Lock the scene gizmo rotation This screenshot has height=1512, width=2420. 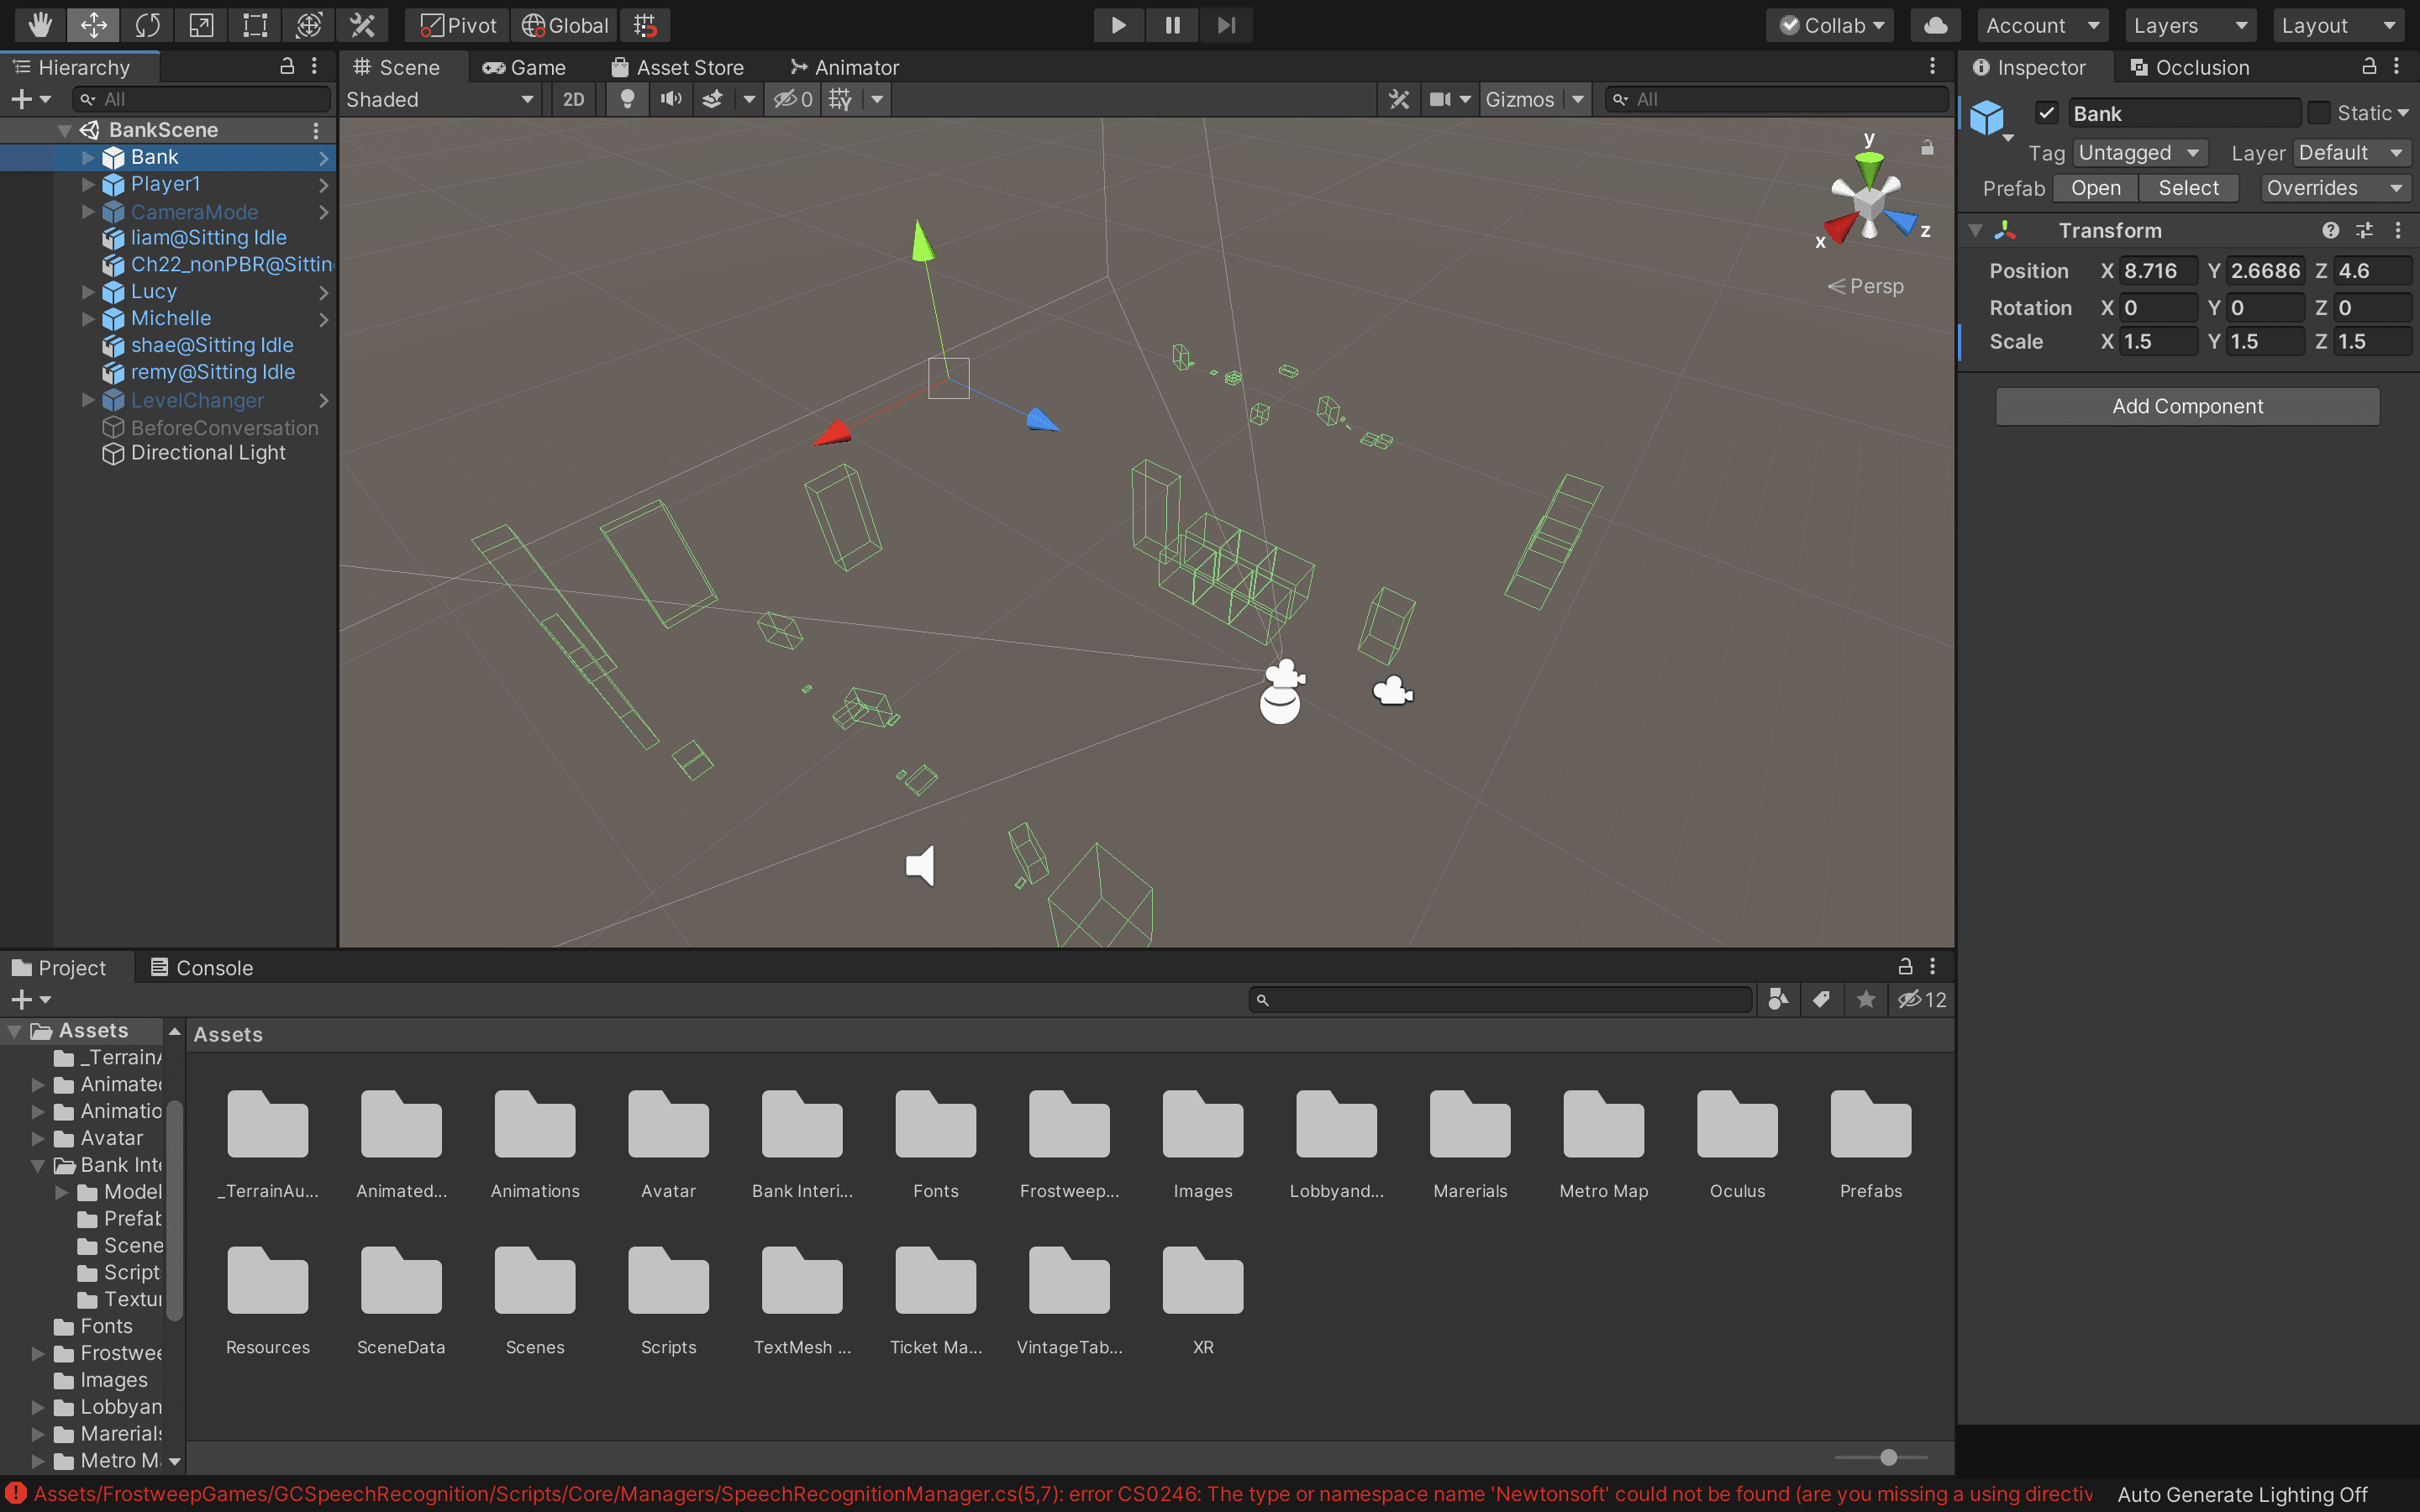click(1927, 148)
